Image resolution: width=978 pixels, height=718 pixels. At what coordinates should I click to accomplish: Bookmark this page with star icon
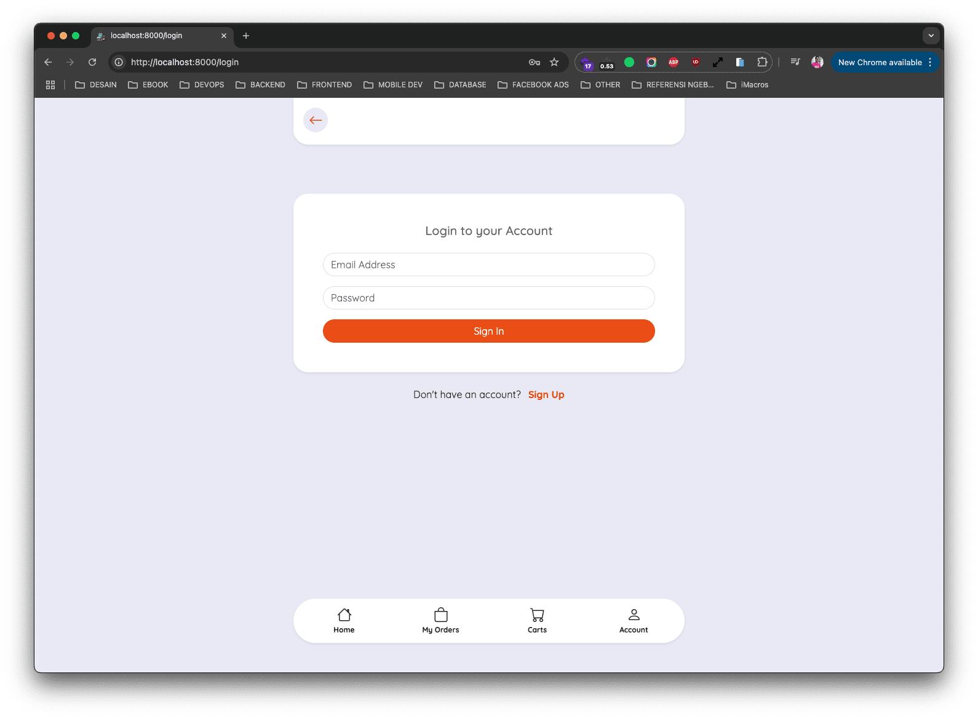tap(554, 62)
